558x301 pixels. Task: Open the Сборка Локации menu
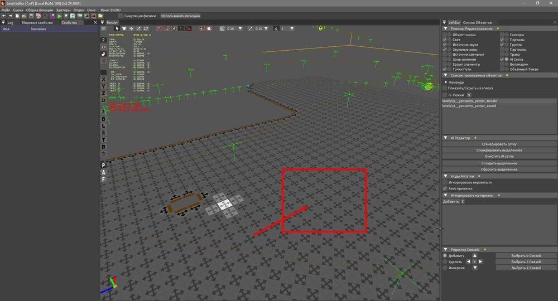(40, 10)
